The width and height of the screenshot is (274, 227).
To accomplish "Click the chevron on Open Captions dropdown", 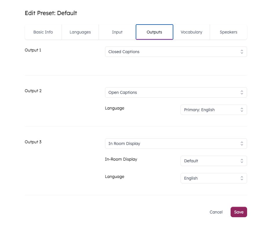I will click(x=242, y=92).
